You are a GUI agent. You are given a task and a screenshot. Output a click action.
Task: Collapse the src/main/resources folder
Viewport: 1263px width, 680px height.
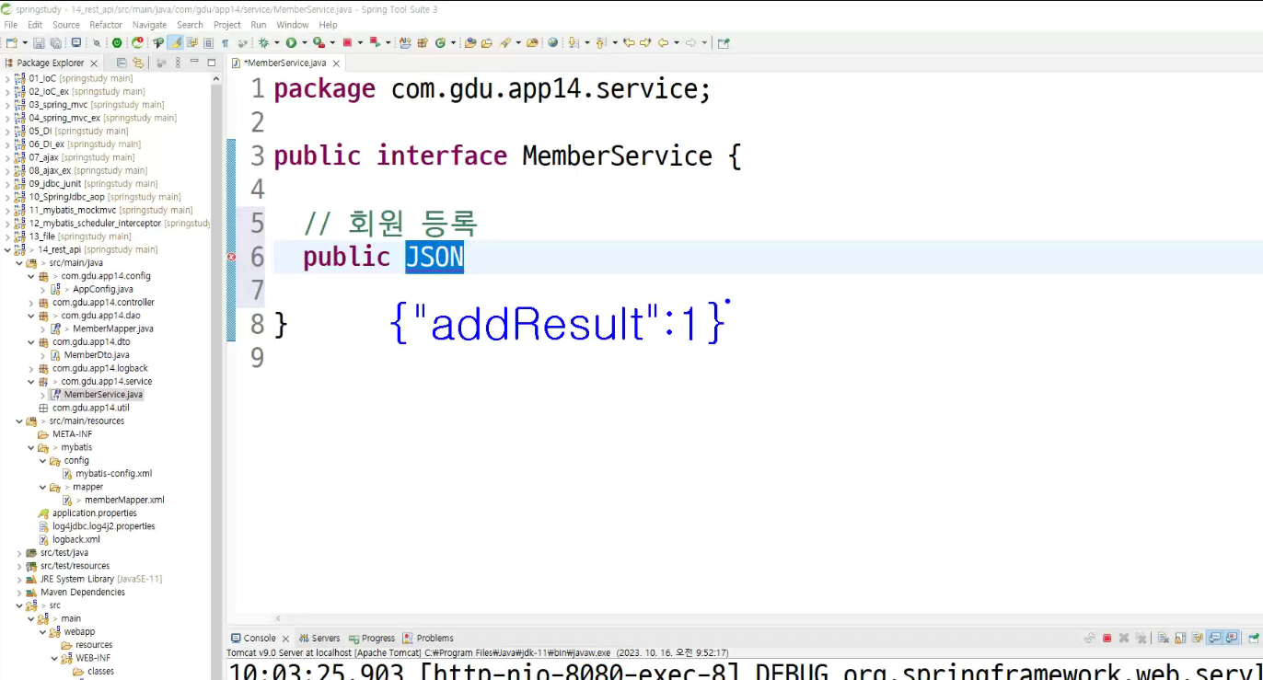(x=19, y=421)
